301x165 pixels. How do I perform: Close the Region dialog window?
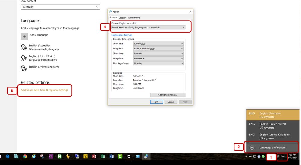(x=190, y=12)
